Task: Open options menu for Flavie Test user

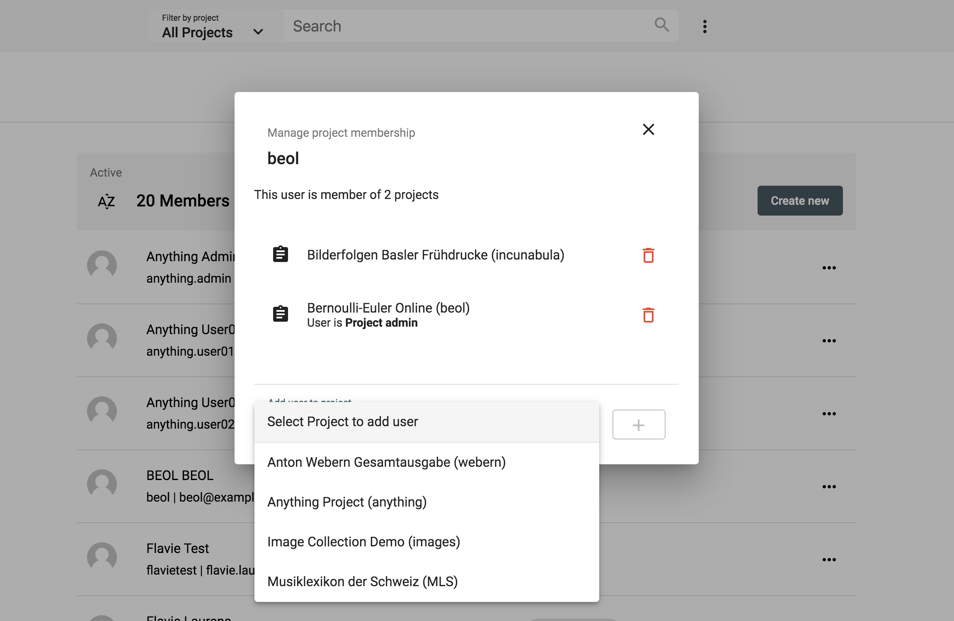Action: pos(829,559)
